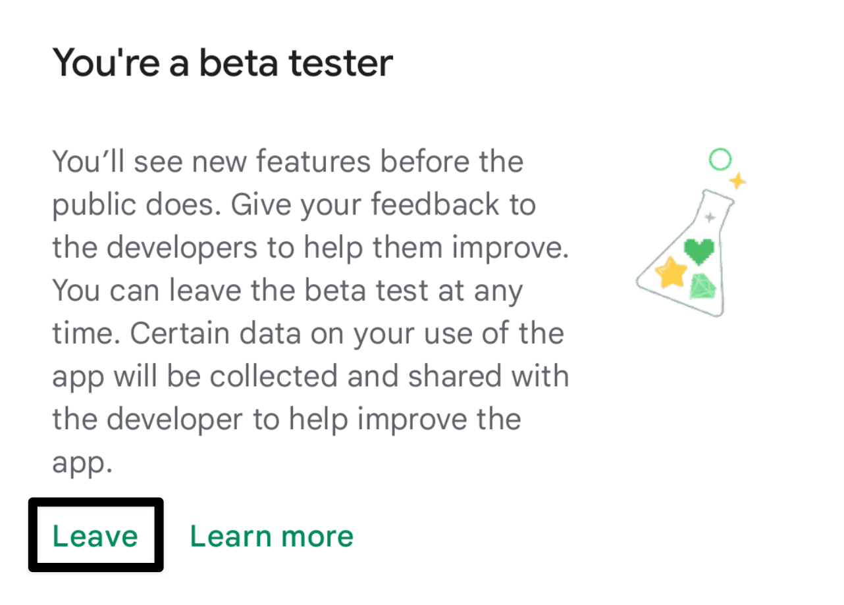Click the green circle bubble above flask

coord(720,159)
